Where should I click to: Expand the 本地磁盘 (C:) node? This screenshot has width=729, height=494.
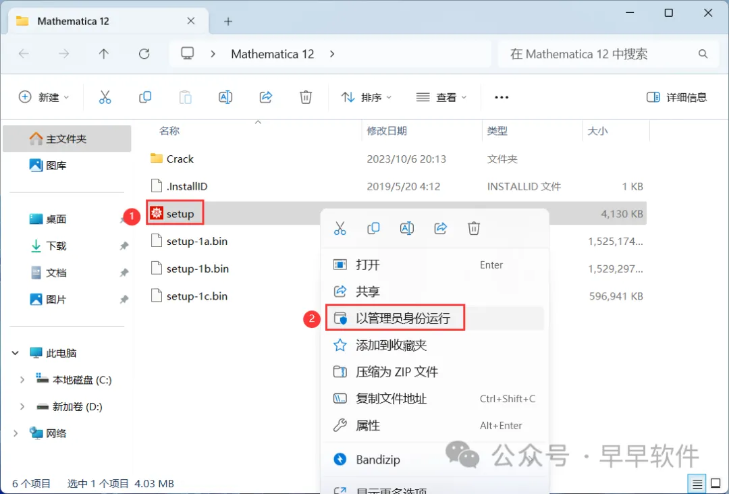click(x=22, y=380)
